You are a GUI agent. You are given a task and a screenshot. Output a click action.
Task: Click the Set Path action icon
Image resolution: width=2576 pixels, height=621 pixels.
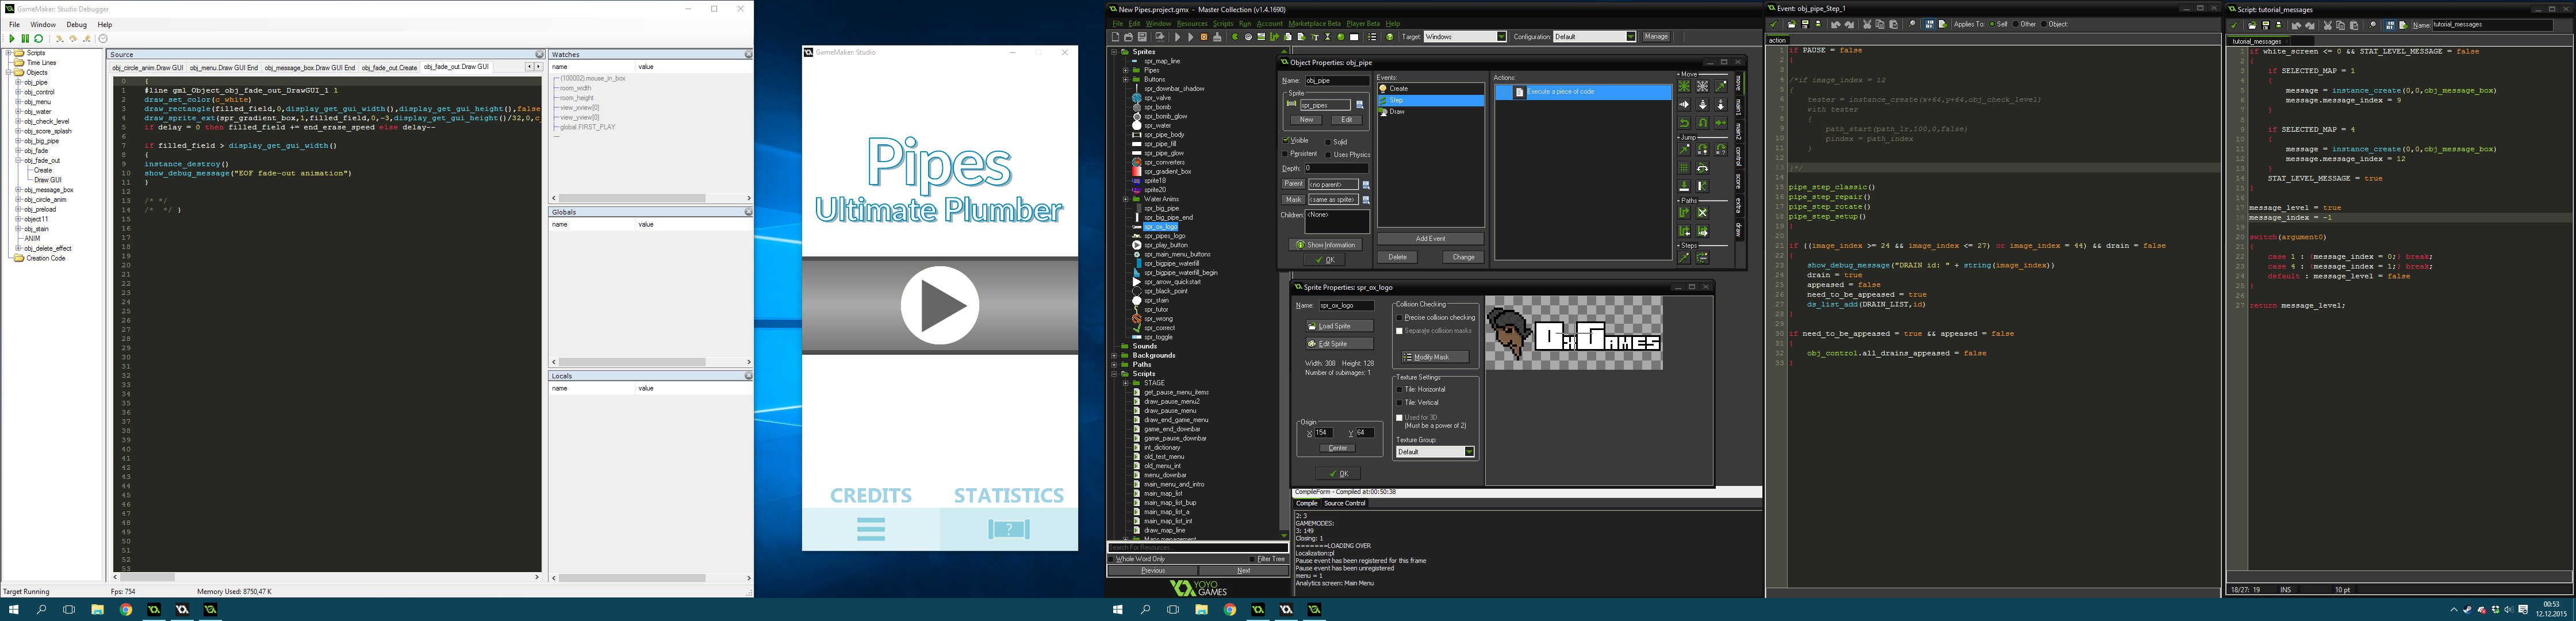coord(1684,212)
